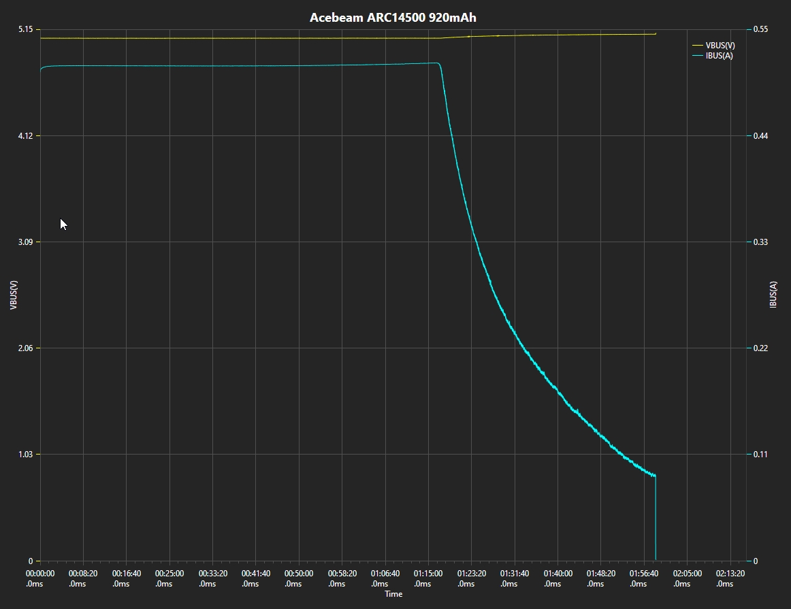Click the VBUS(V) legend entry
The image size is (791, 609).
(x=713, y=46)
